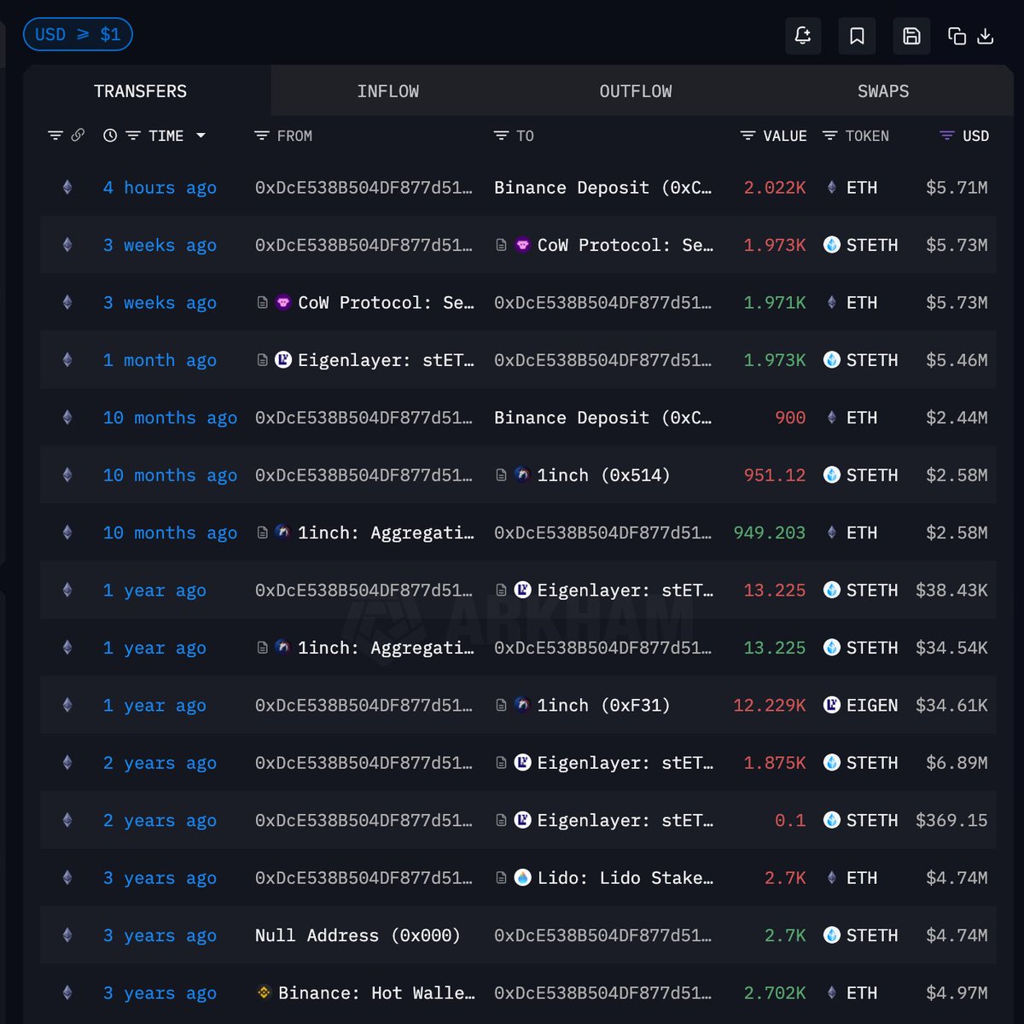Select the EIGEN token label
Viewport: 1024px width, 1024px height.
872,706
